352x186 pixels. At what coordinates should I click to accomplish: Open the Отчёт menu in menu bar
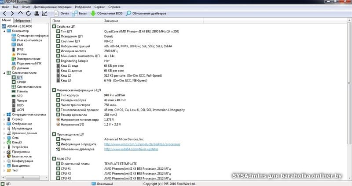point(26,7)
